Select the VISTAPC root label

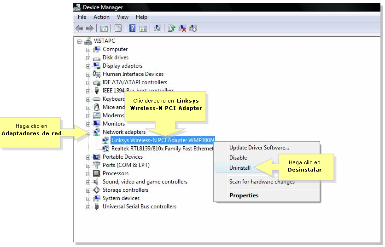pos(105,41)
